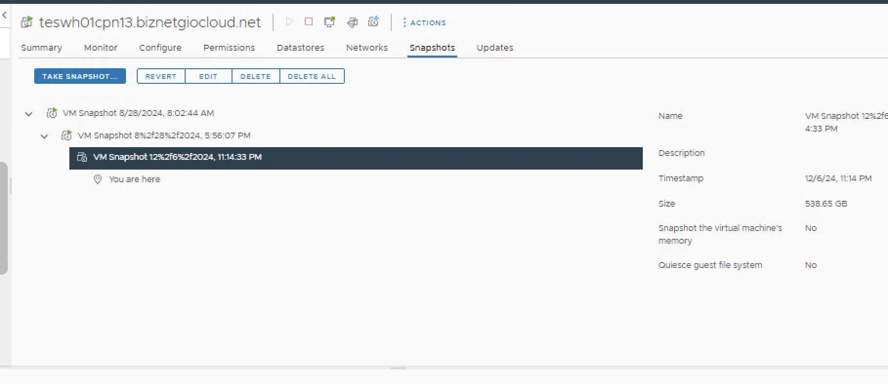Viewport: 888px width, 384px height.
Task: Click the Revert button
Action: (161, 77)
